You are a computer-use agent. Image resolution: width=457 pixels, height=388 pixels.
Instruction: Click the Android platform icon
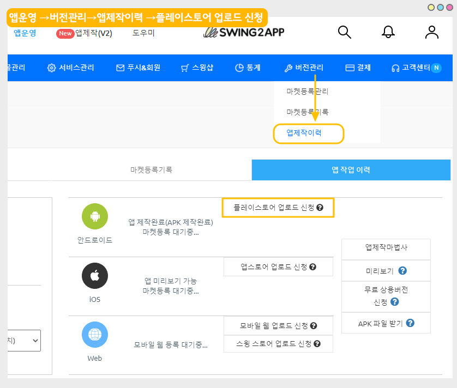point(95,217)
